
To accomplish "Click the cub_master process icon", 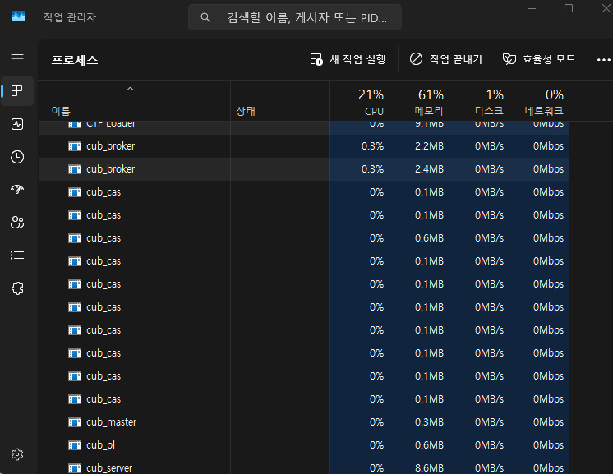I will tap(75, 422).
